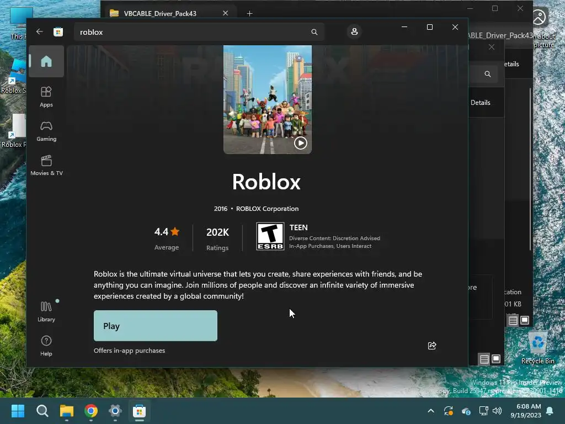Viewport: 565px width, 424px height.
Task: Click the Roblox Player desktop shortcut
Action: [x=13, y=131]
